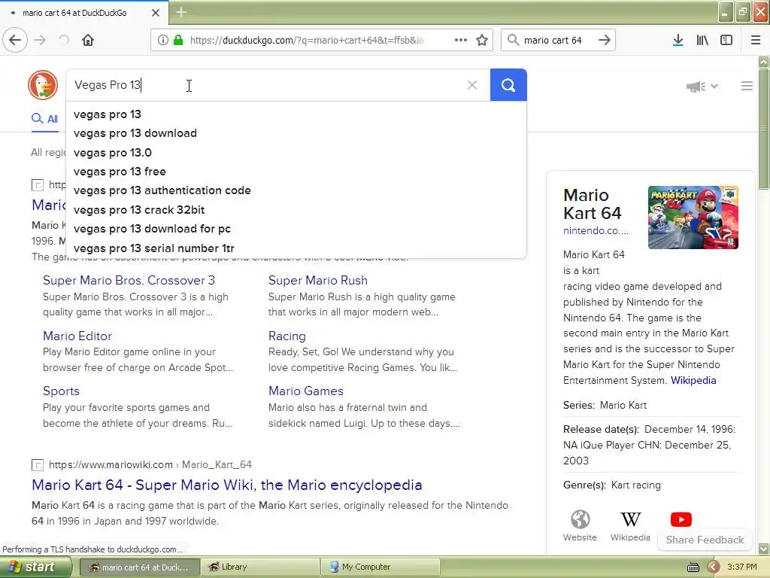Click the DuckDuckGo logo
The width and height of the screenshot is (770, 578).
click(x=43, y=85)
